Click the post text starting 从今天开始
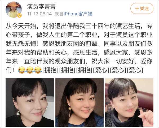The width and height of the screenshot is (159, 128). pyautogui.click(x=79, y=48)
